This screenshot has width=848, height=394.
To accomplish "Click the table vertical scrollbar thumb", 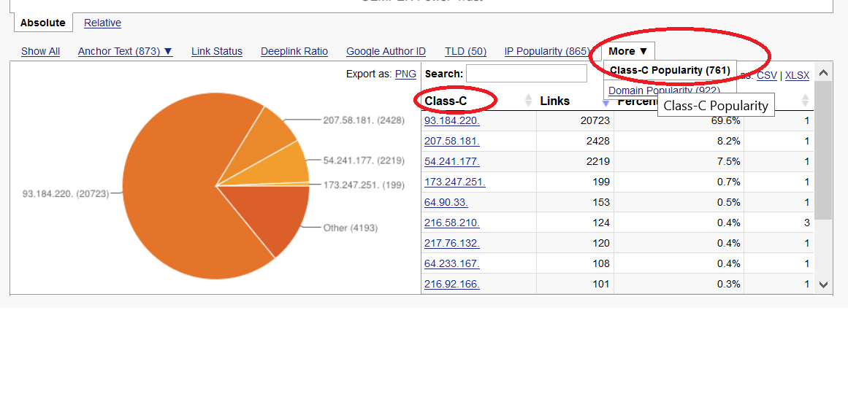I will coord(822,150).
